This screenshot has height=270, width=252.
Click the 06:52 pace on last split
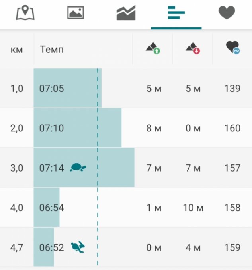tap(51, 247)
